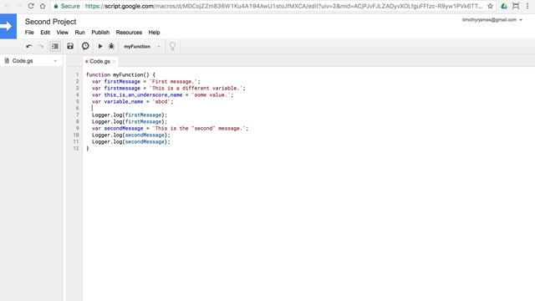This screenshot has height=301, width=535.
Task: Start debugging with the bug icon
Action: [111, 46]
